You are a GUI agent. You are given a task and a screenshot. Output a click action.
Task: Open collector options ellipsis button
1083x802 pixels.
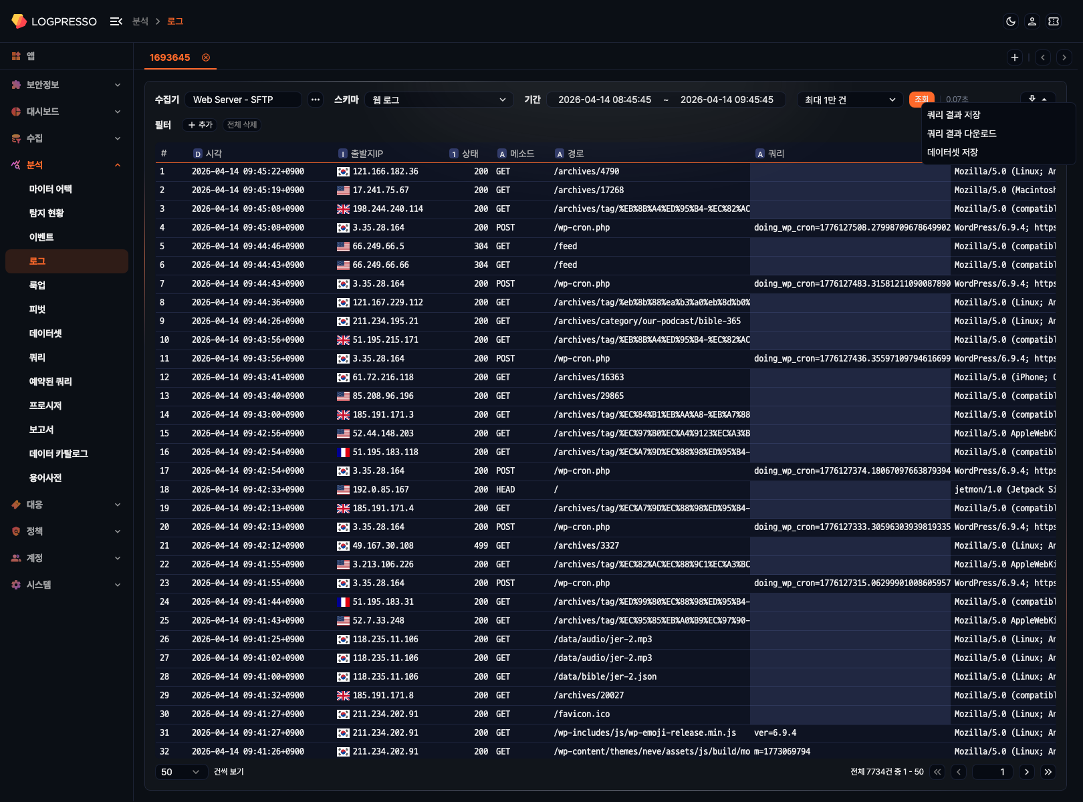(x=316, y=100)
